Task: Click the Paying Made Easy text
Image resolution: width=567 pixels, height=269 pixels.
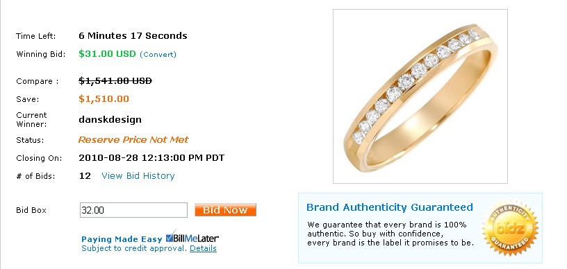Action: 122,239
